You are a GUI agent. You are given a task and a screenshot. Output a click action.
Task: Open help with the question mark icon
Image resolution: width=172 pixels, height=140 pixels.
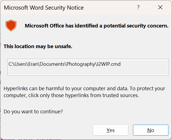point(138,8)
